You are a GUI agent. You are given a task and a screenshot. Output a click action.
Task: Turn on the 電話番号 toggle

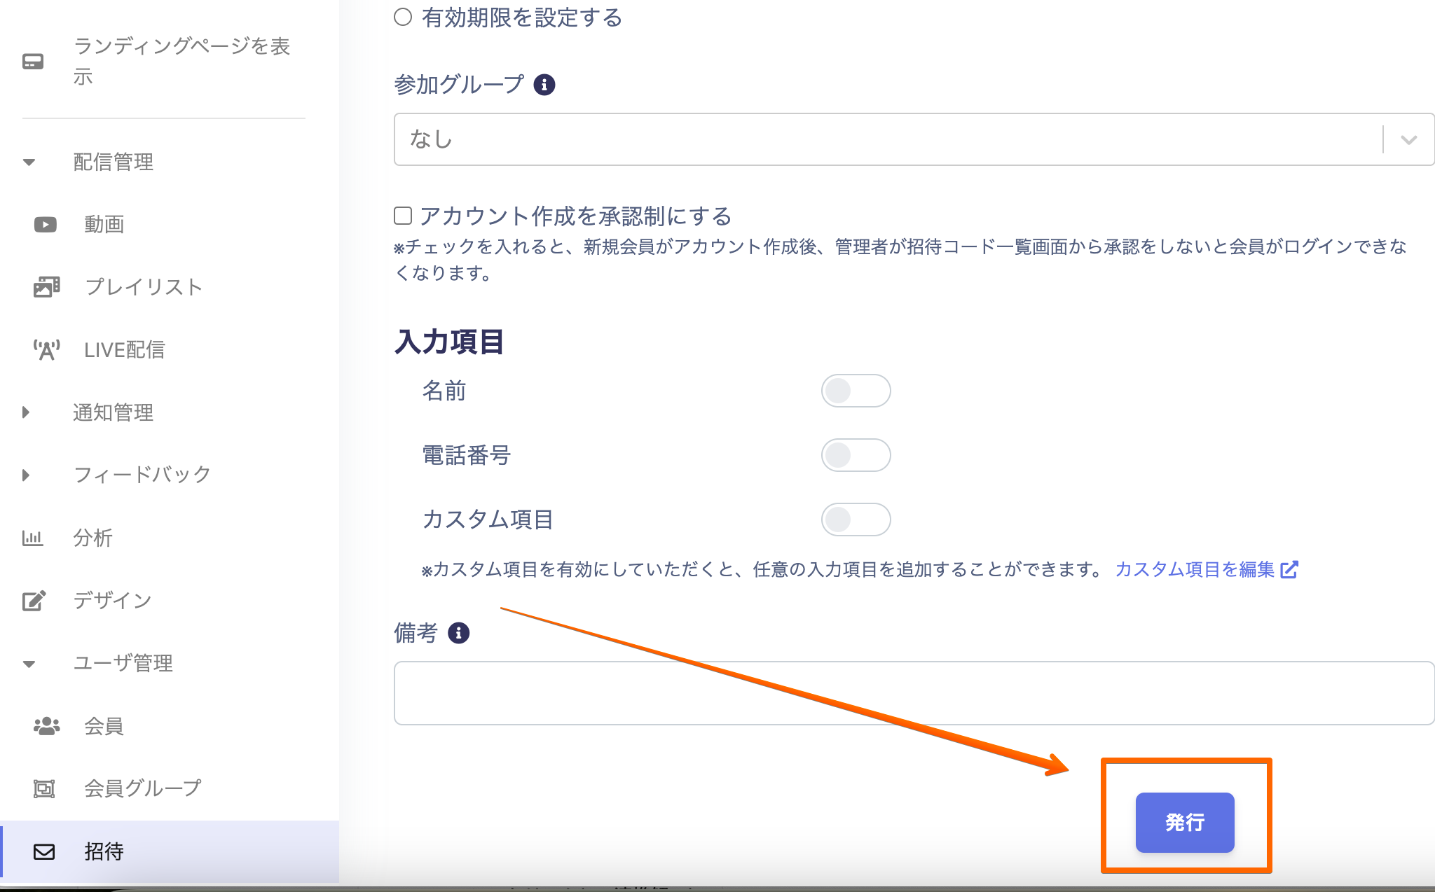[856, 455]
